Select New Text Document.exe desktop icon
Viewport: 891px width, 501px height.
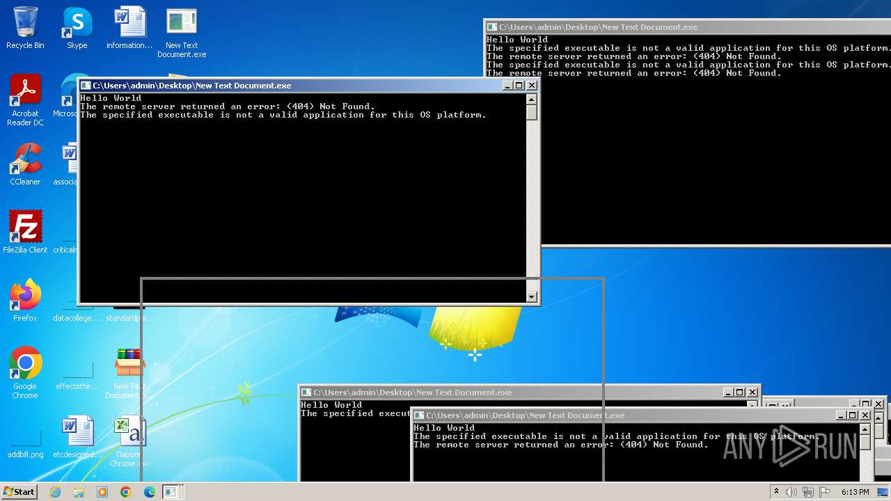(x=182, y=32)
